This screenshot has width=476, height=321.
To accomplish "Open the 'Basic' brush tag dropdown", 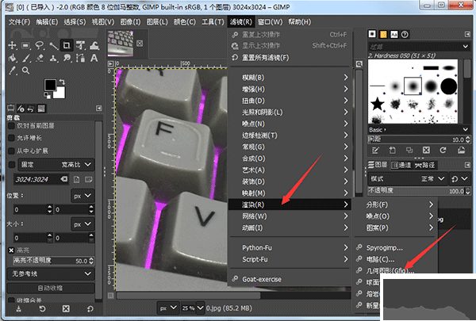I will tap(419, 129).
